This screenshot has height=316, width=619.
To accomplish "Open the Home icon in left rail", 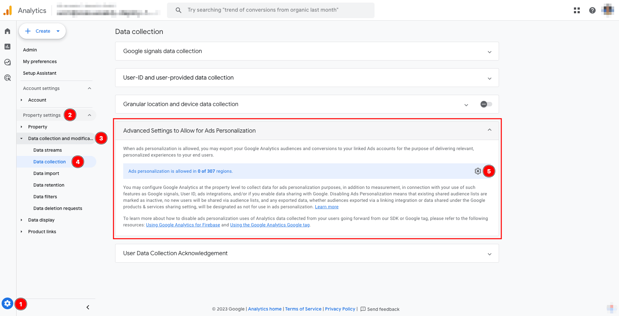I will click(7, 31).
